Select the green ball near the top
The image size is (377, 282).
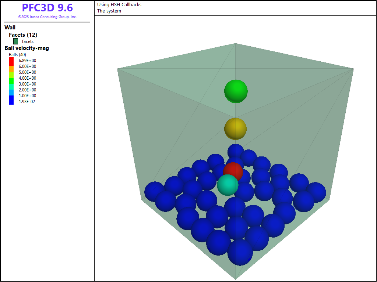tap(236, 91)
